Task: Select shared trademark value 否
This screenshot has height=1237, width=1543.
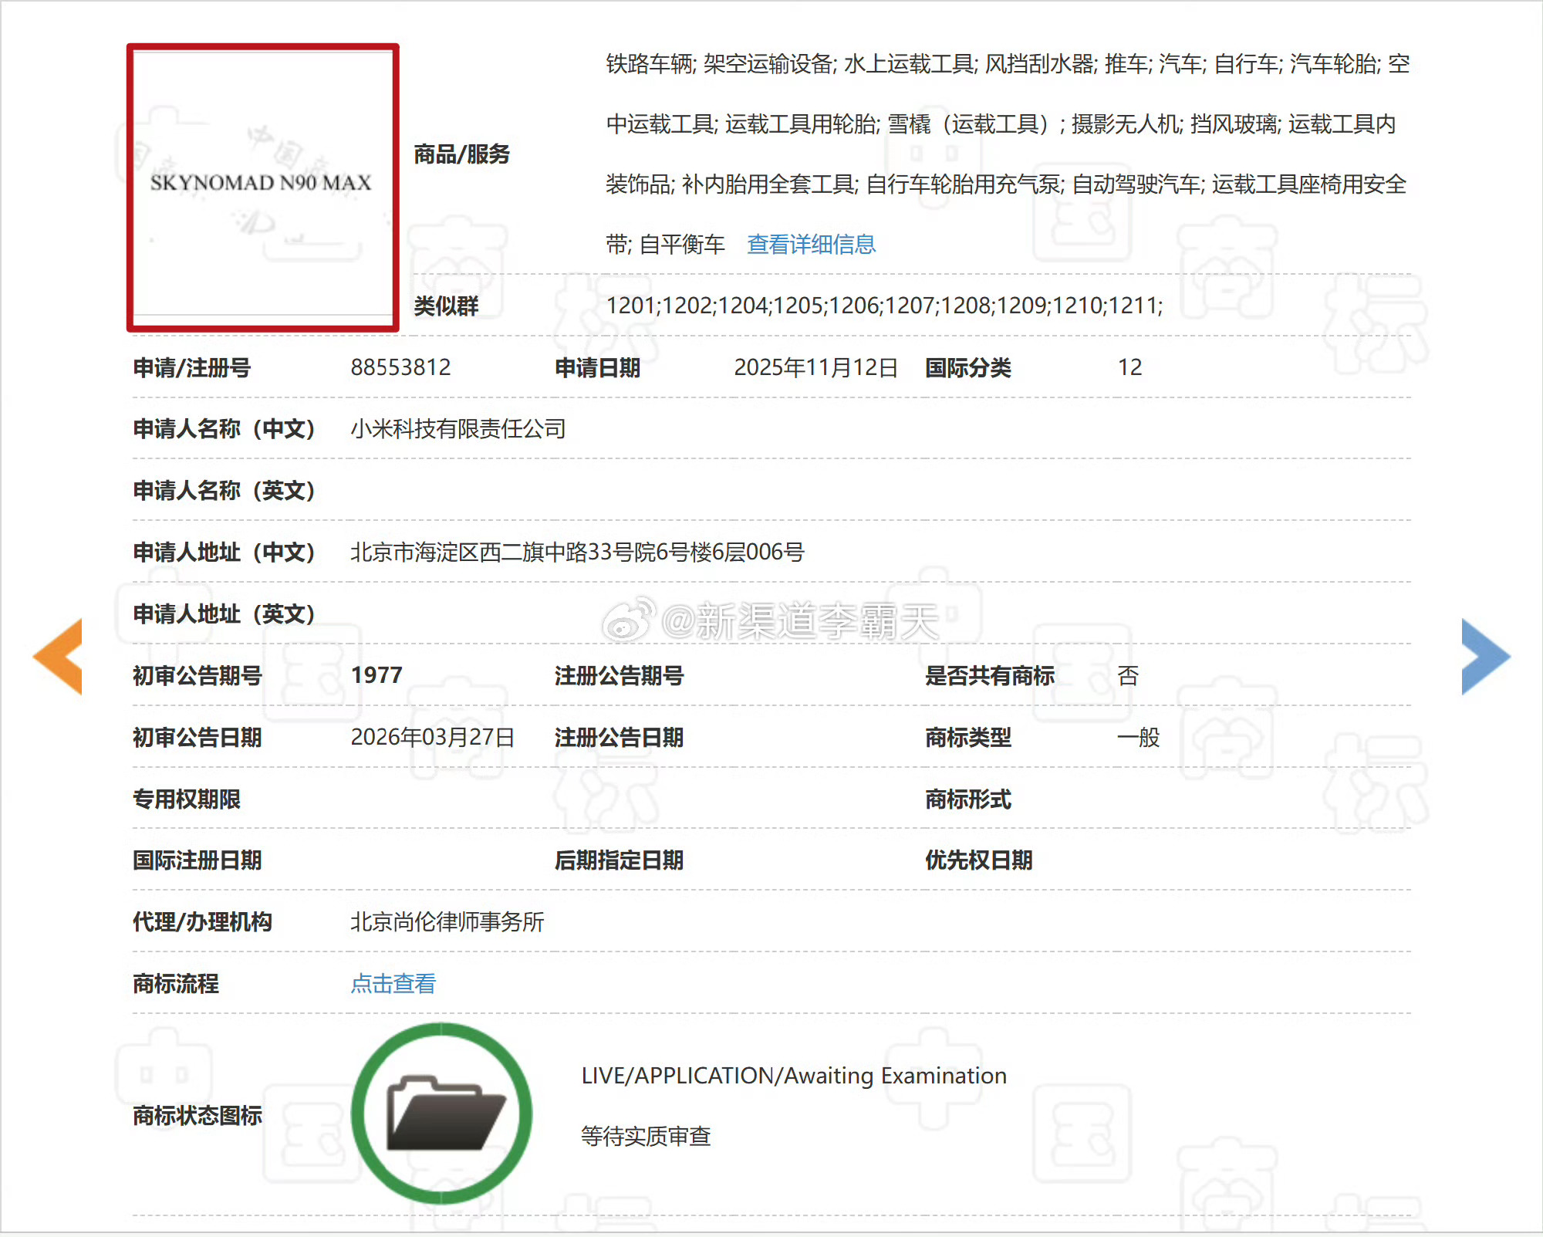Action: point(1128,676)
